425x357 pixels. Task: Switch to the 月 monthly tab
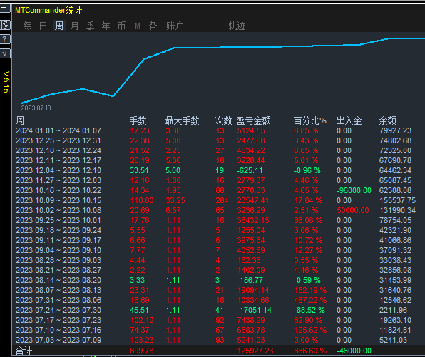coord(74,26)
